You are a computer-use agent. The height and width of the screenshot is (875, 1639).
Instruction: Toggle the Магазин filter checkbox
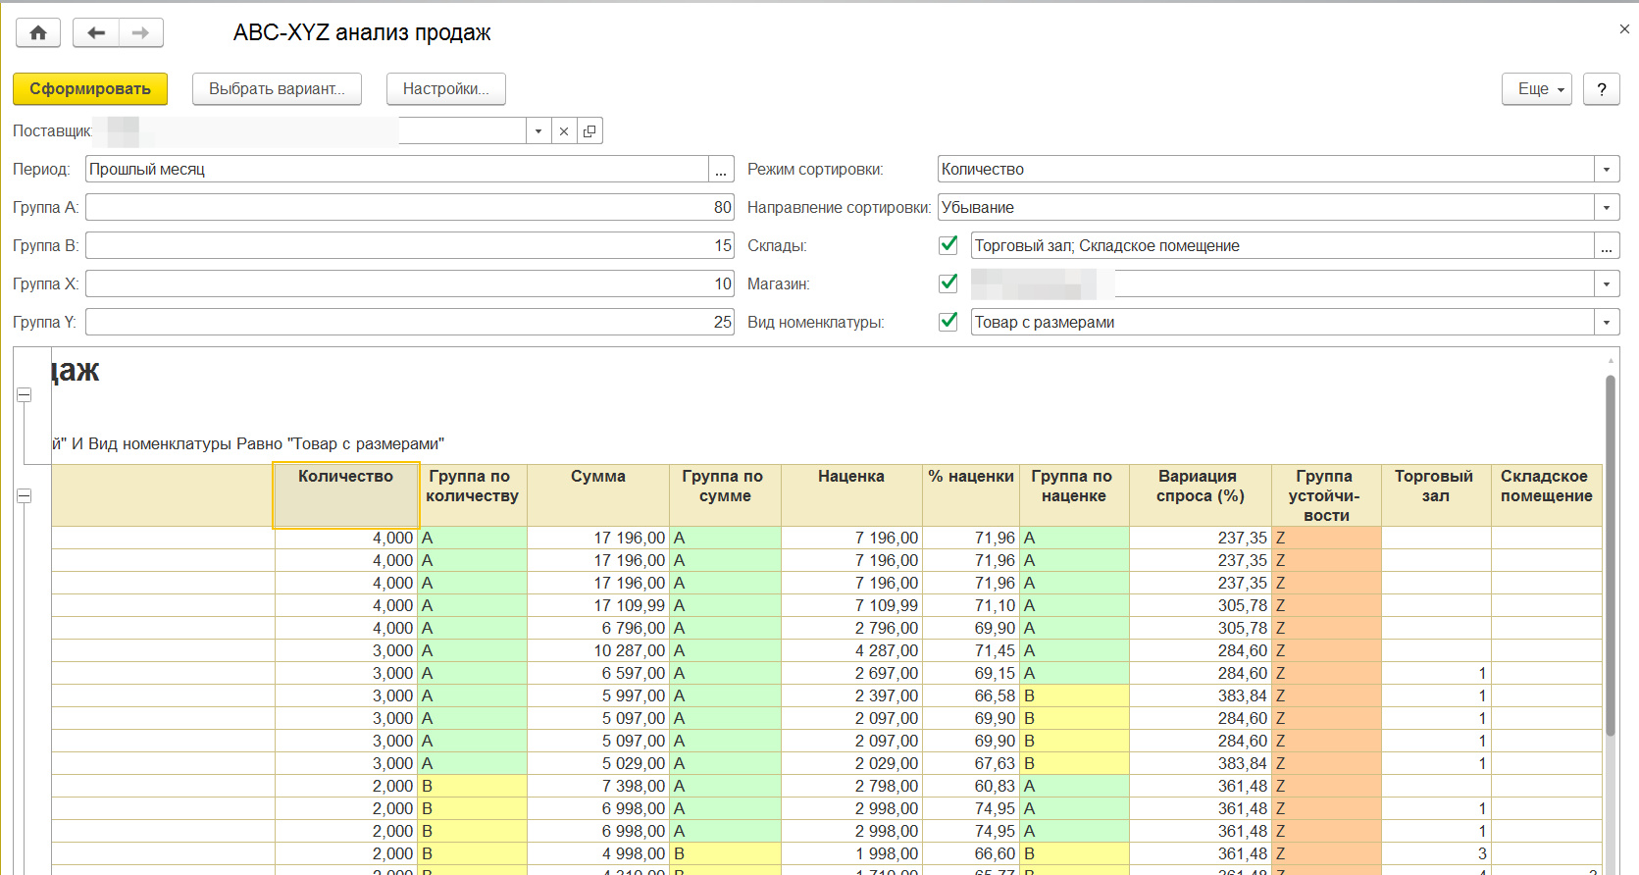[948, 283]
